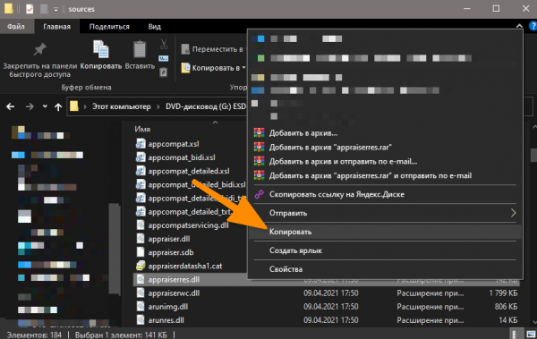Click size 14 КБ of arunres.dll
This screenshot has width=537, height=339.
point(508,320)
